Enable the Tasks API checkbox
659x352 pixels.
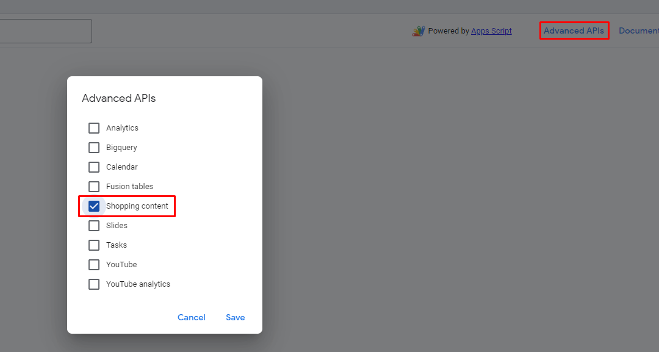pyautogui.click(x=94, y=245)
